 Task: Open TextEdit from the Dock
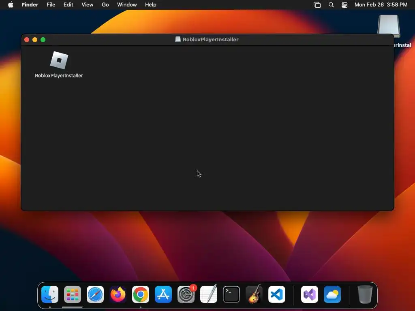209,294
